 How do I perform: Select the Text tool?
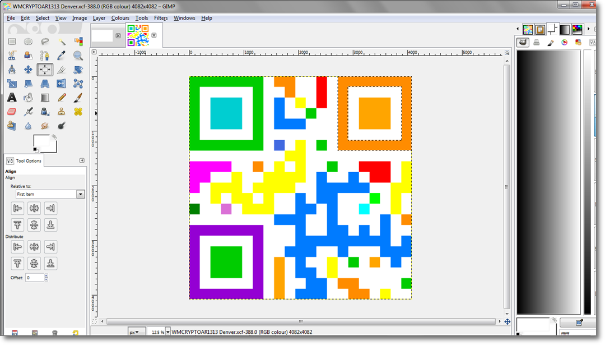pos(12,98)
